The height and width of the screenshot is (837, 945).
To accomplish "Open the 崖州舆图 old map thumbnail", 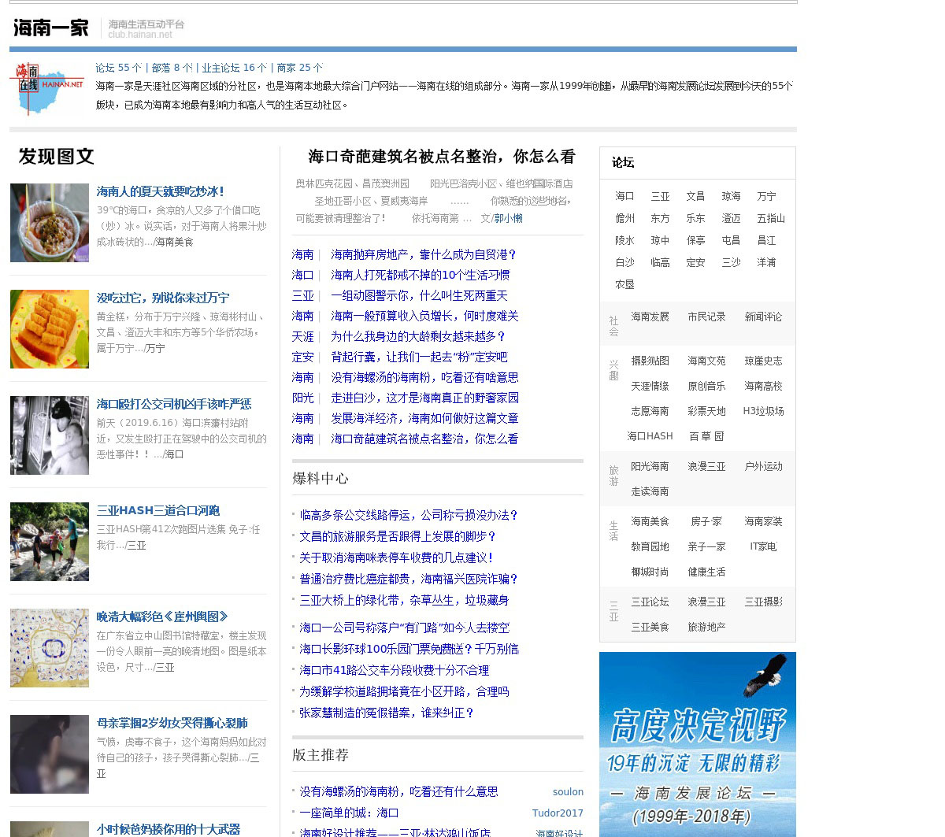I will pos(50,648).
